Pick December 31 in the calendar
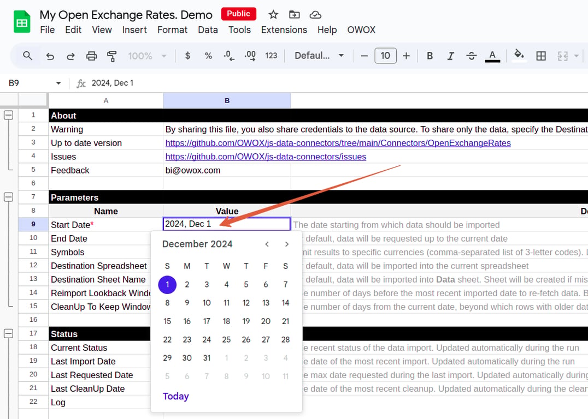 point(207,358)
